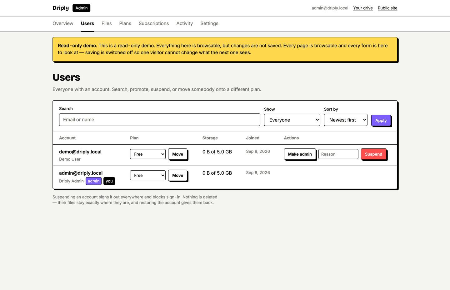Click the Read-only demo notice banner

225,49
